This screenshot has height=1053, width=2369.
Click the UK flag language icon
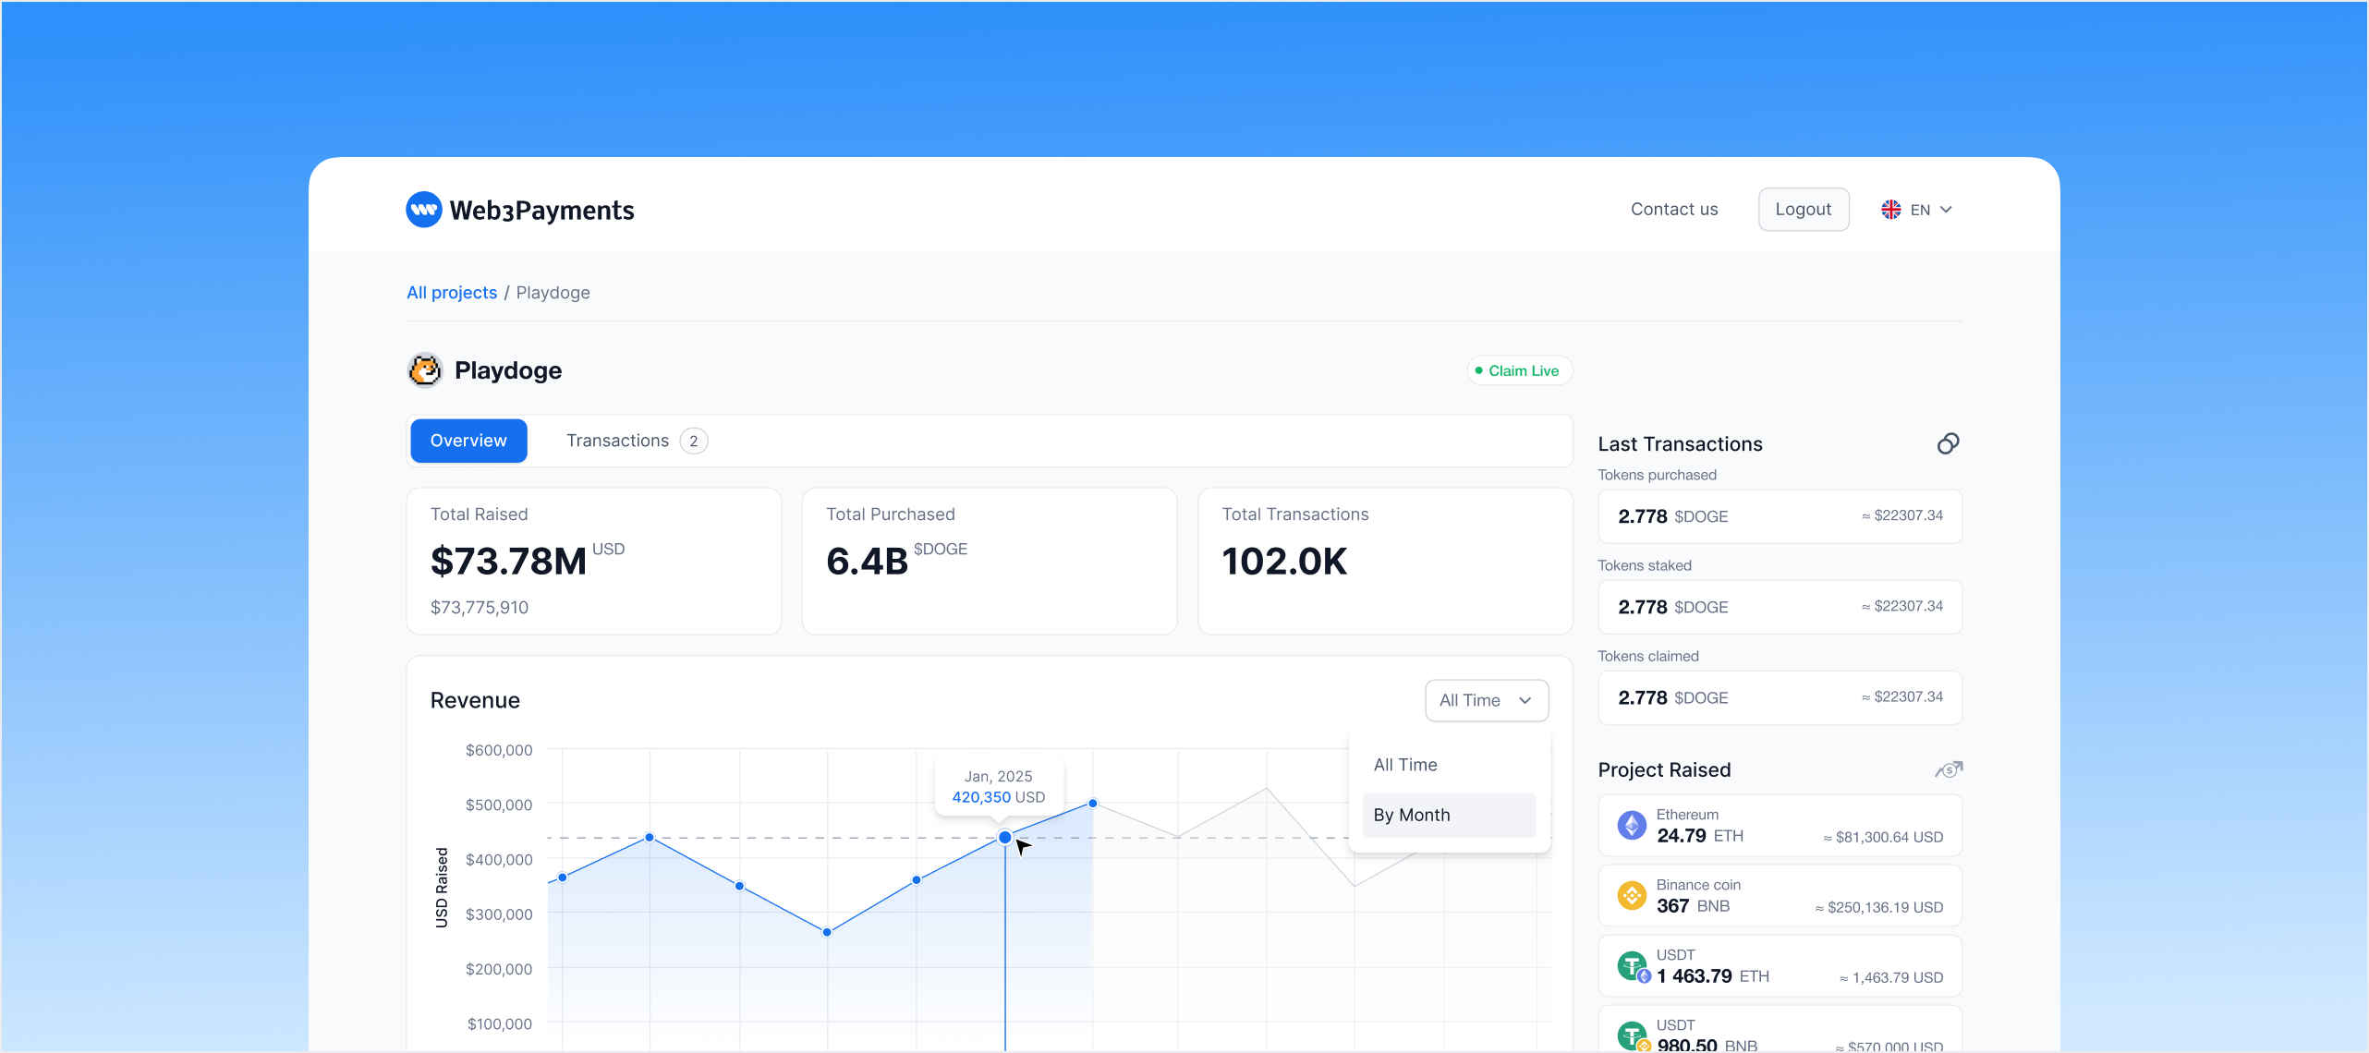coord(1891,210)
